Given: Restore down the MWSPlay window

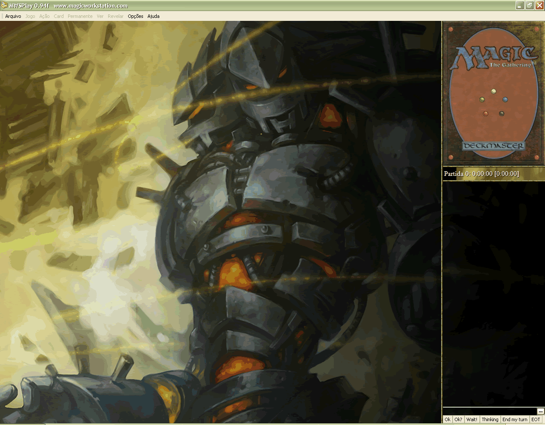Looking at the screenshot, I should coord(530,6).
